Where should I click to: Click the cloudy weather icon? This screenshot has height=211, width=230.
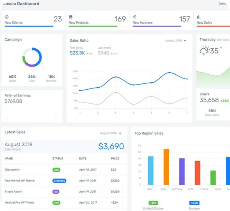click(x=204, y=51)
